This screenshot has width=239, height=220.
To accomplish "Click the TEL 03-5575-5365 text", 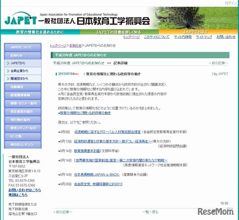I will pyautogui.click(x=22, y=181).
